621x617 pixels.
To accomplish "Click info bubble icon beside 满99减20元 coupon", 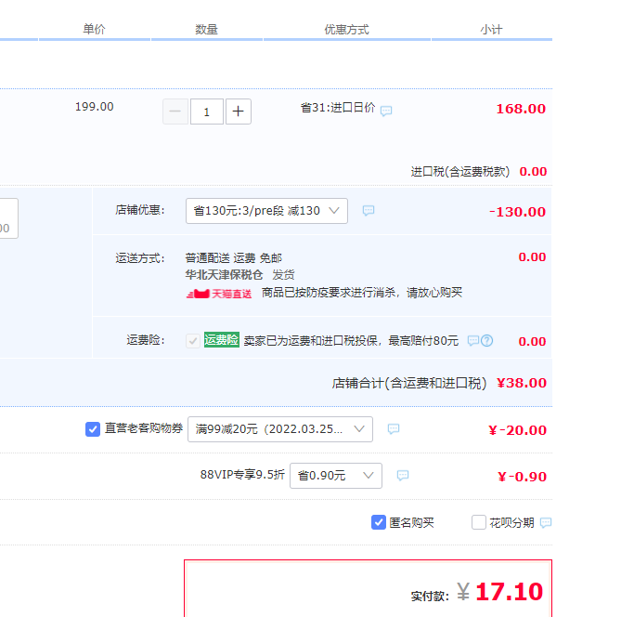I will (394, 429).
